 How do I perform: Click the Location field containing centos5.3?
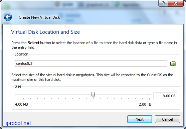click(x=91, y=63)
